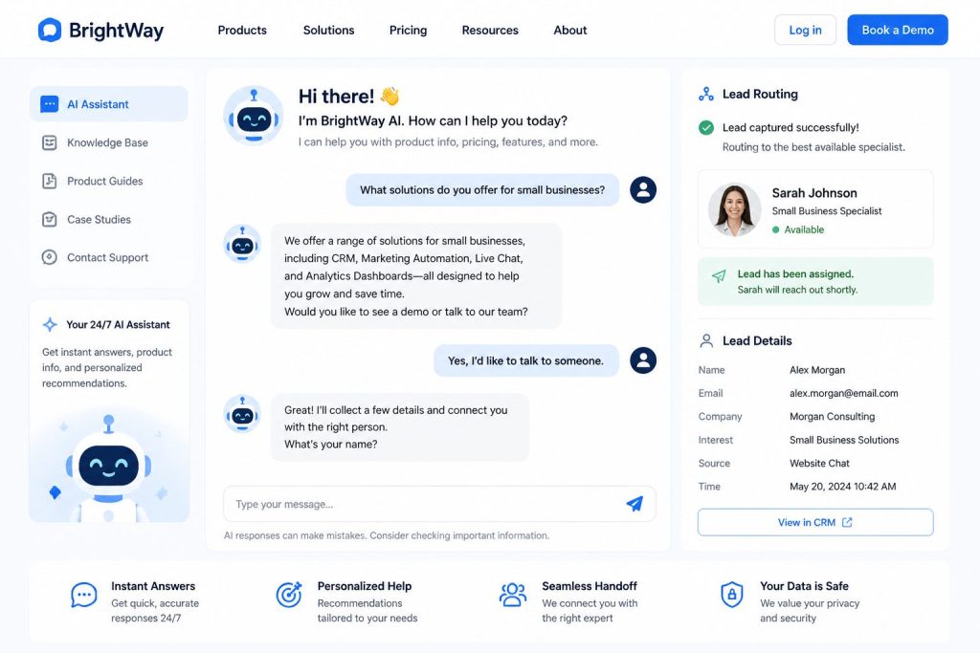Select Knowledge Base in the sidebar

click(108, 143)
